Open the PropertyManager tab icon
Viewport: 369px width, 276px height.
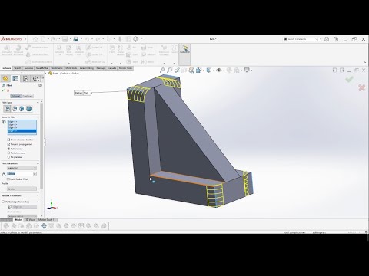[15, 79]
